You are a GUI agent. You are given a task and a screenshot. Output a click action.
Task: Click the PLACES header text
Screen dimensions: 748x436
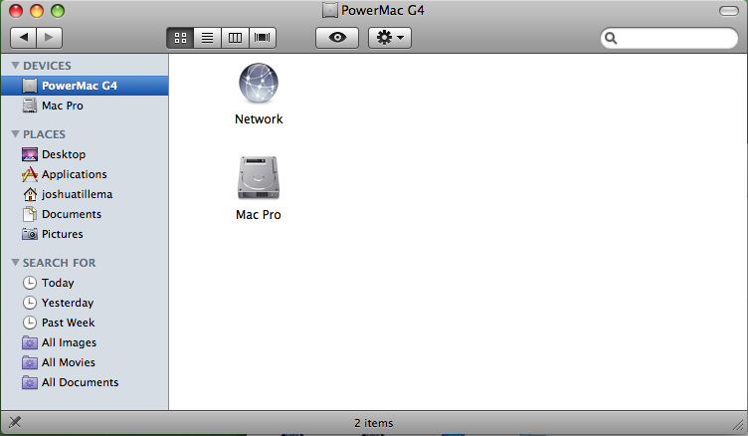click(45, 134)
